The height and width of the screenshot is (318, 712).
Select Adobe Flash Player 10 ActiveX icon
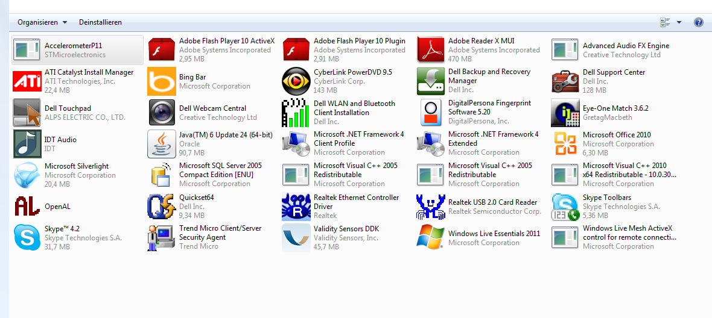[x=162, y=49]
